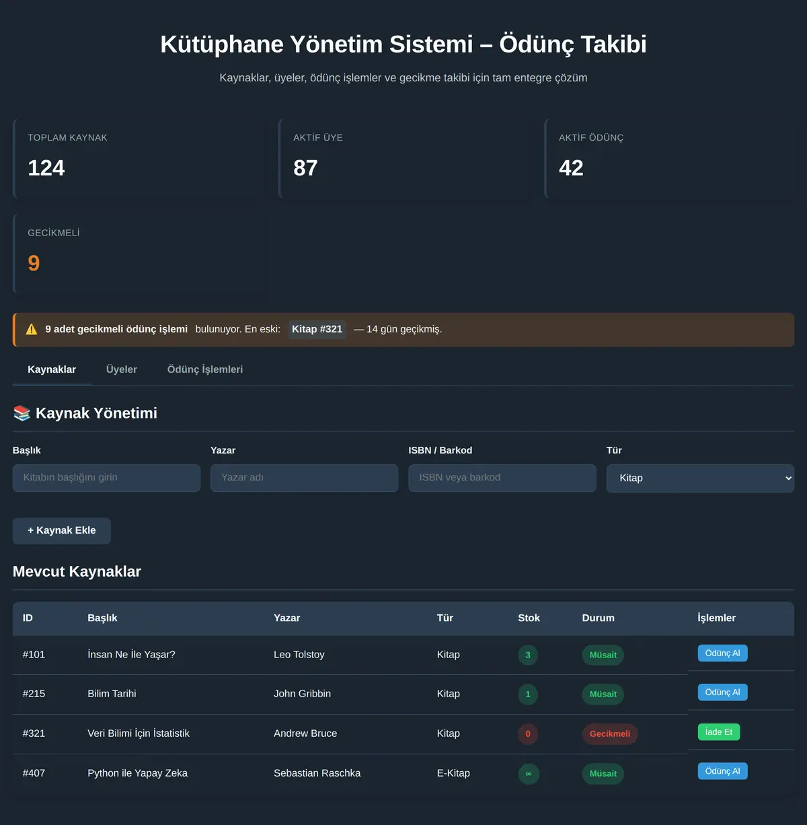Click the Kitap #321 tag in alert
807x825 pixels.
(317, 329)
